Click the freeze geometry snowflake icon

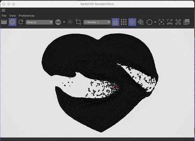click(141, 22)
